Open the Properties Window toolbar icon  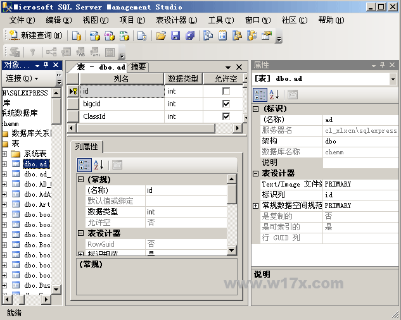point(266,35)
